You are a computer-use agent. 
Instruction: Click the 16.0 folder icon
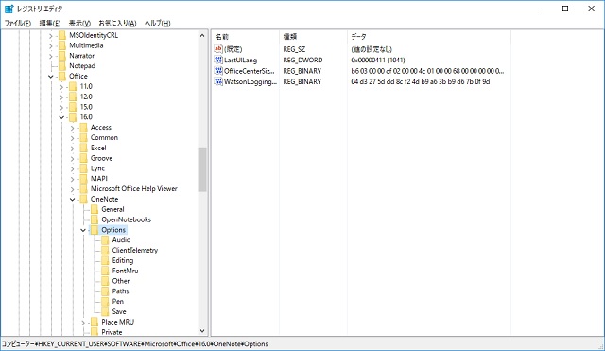[x=73, y=117]
